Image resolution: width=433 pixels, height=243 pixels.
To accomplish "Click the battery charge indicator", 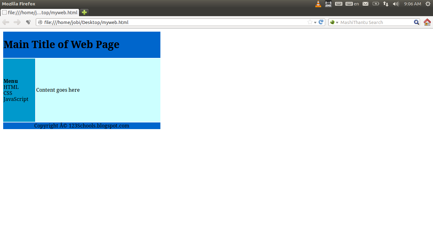I will click(x=376, y=4).
